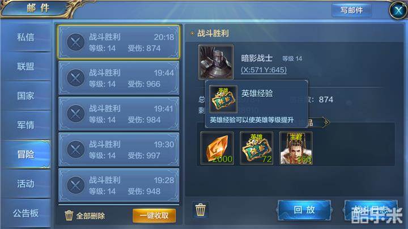Screen dimensions: 408x229
Task: Click the hero experience icon in the tooltip popup
Action: [x=223, y=99]
